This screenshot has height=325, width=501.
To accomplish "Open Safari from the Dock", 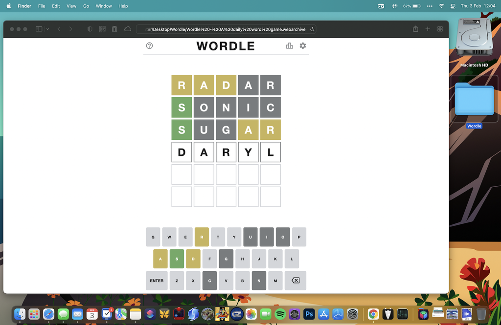I will 48,314.
